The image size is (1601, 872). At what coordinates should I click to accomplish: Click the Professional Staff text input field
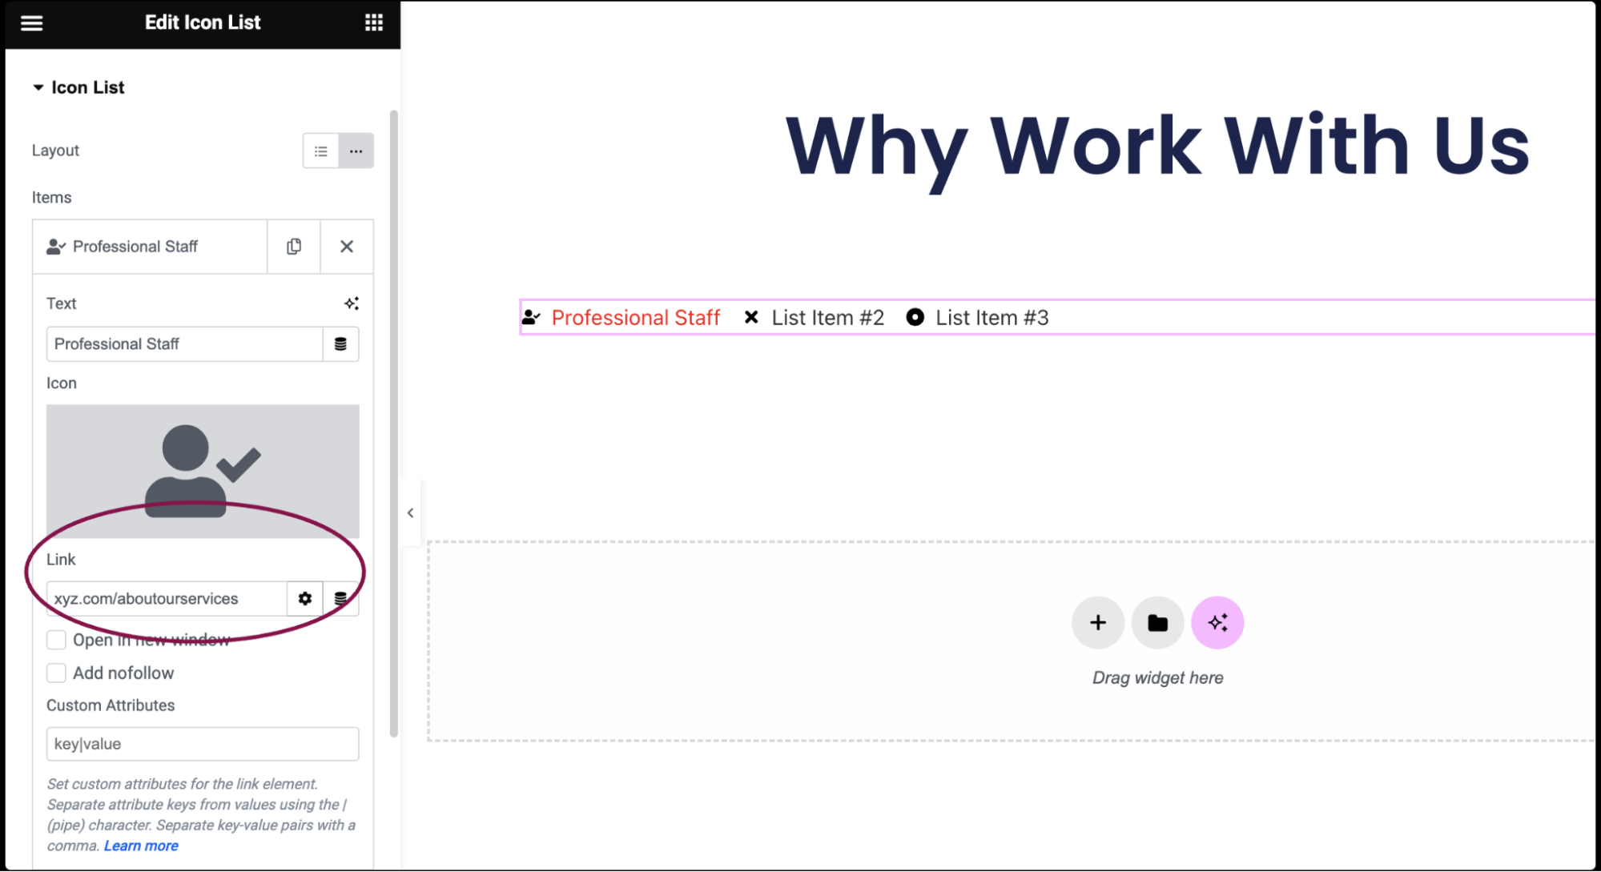[183, 344]
